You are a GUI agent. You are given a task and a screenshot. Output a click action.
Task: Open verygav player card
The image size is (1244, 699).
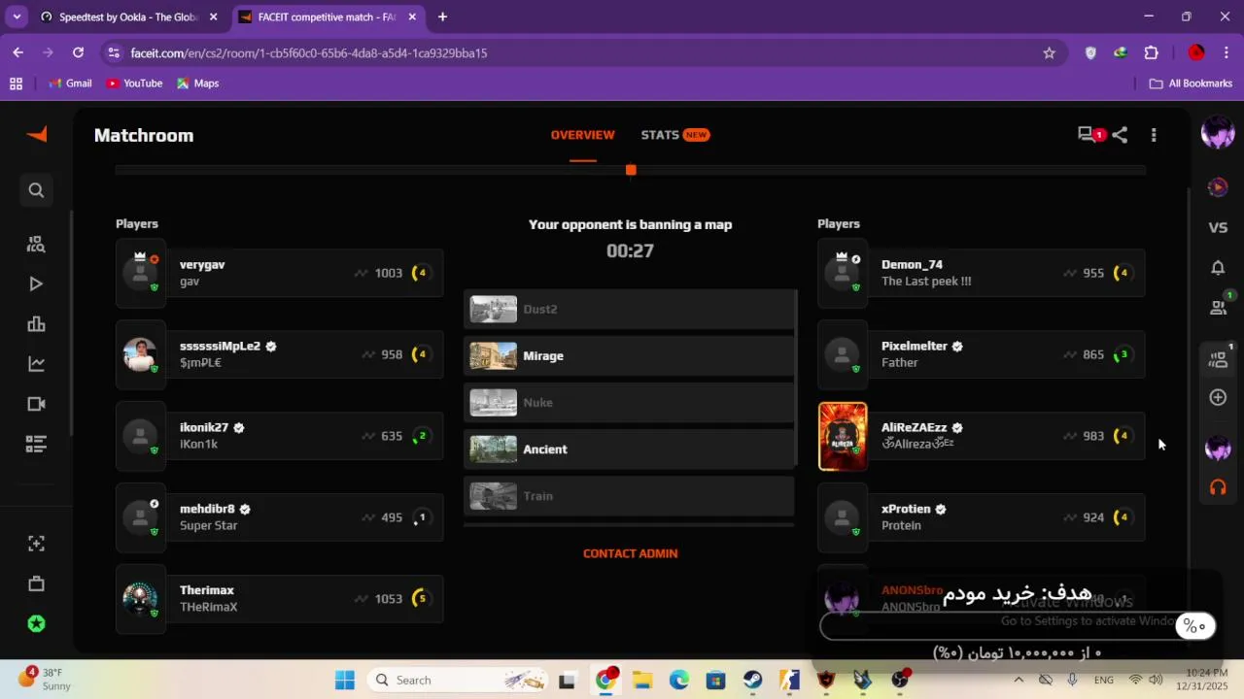(x=279, y=273)
